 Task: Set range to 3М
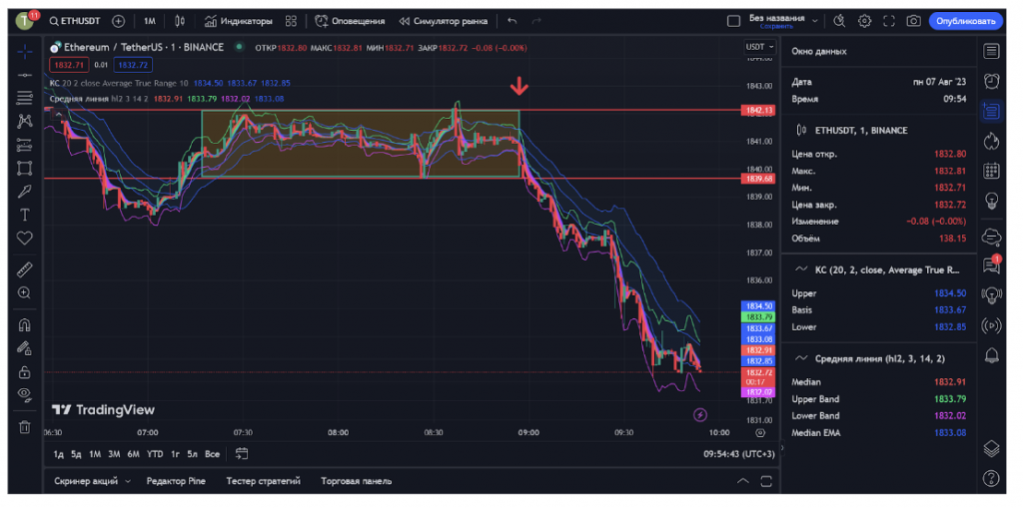[114, 454]
